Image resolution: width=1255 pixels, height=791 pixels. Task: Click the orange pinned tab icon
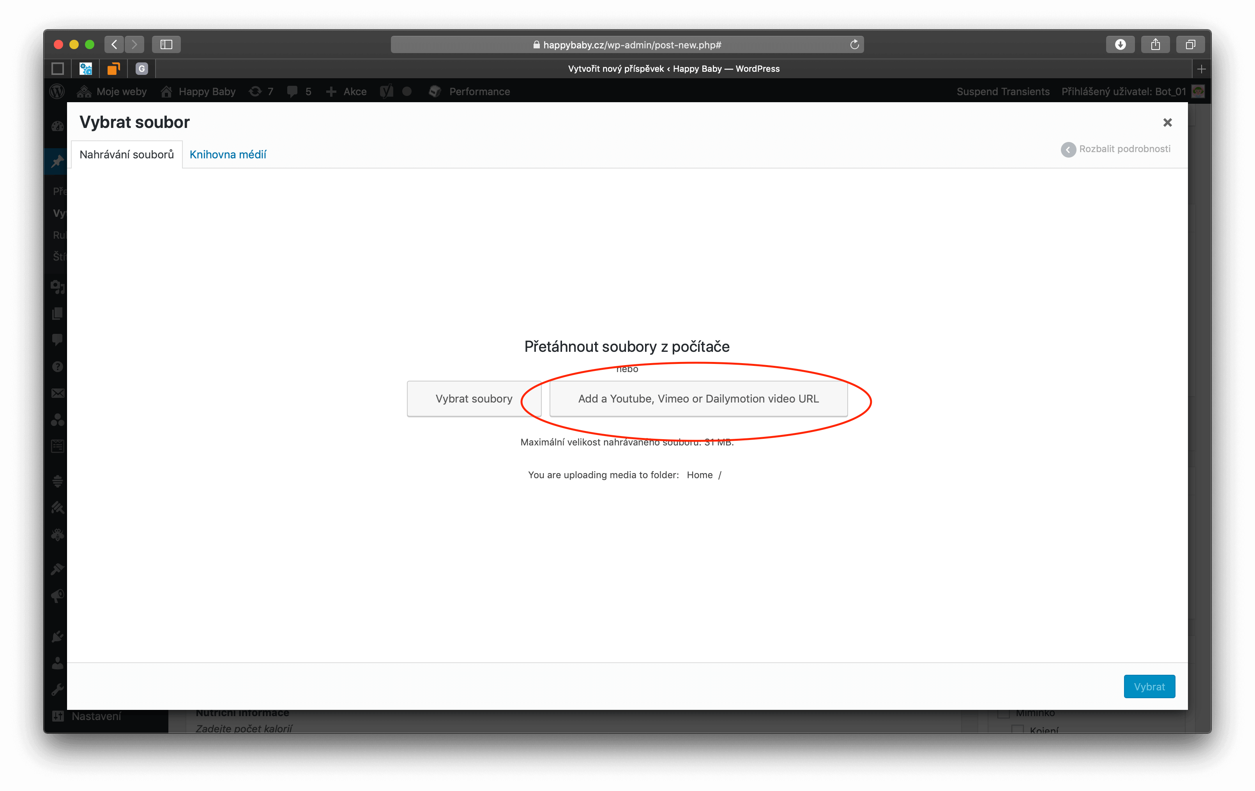[x=114, y=69]
